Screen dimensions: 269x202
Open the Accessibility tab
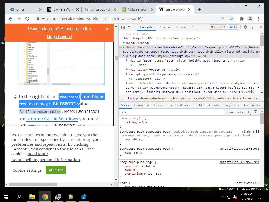(x=252, y=105)
